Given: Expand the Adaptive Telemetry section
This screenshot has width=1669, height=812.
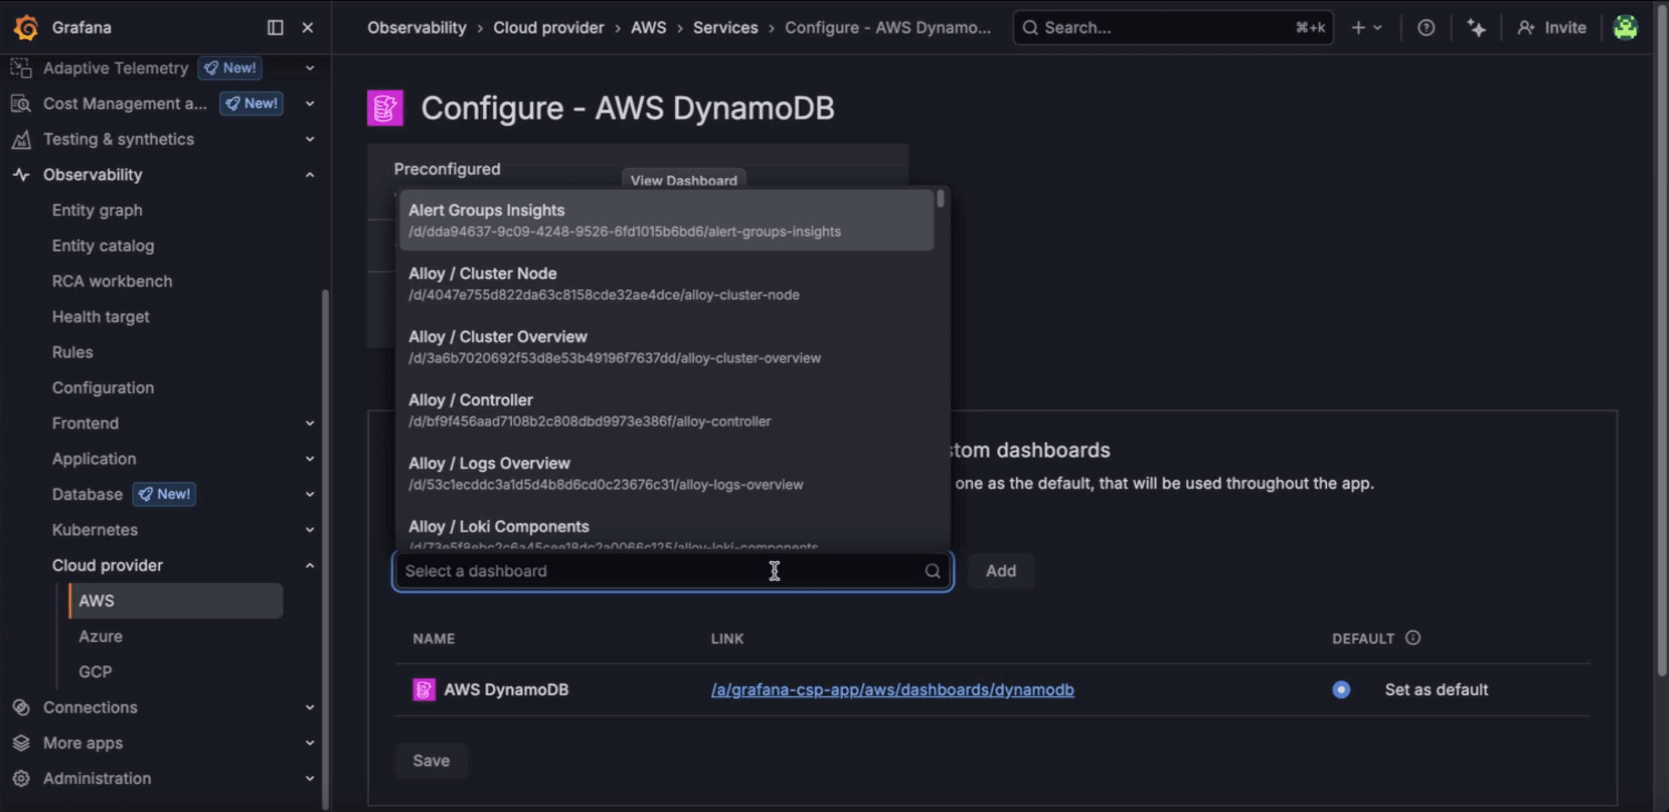Looking at the screenshot, I should (x=310, y=68).
